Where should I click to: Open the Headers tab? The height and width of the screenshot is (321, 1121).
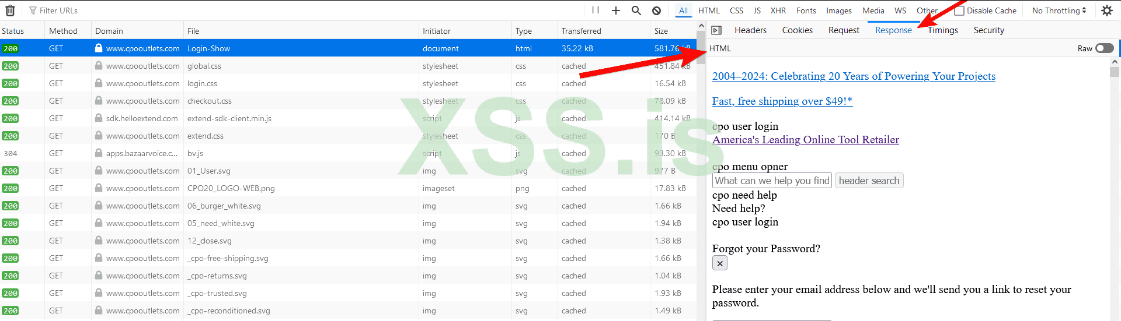[x=751, y=30]
